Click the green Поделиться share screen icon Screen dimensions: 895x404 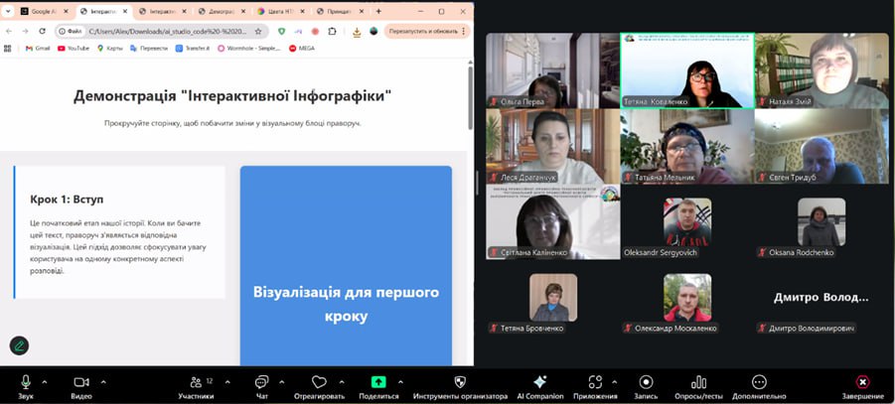click(x=378, y=382)
